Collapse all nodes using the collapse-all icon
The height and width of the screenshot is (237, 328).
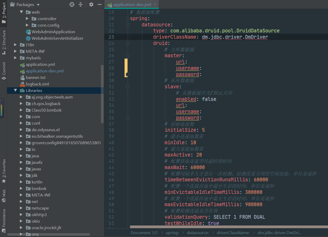(x=80, y=4)
